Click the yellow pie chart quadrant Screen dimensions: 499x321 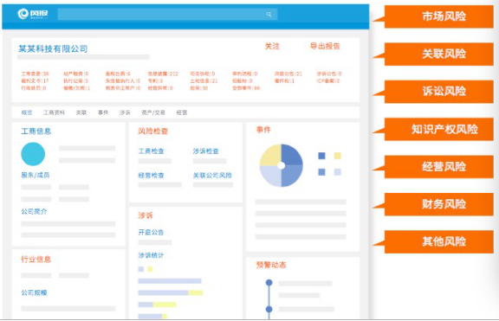[271, 155]
